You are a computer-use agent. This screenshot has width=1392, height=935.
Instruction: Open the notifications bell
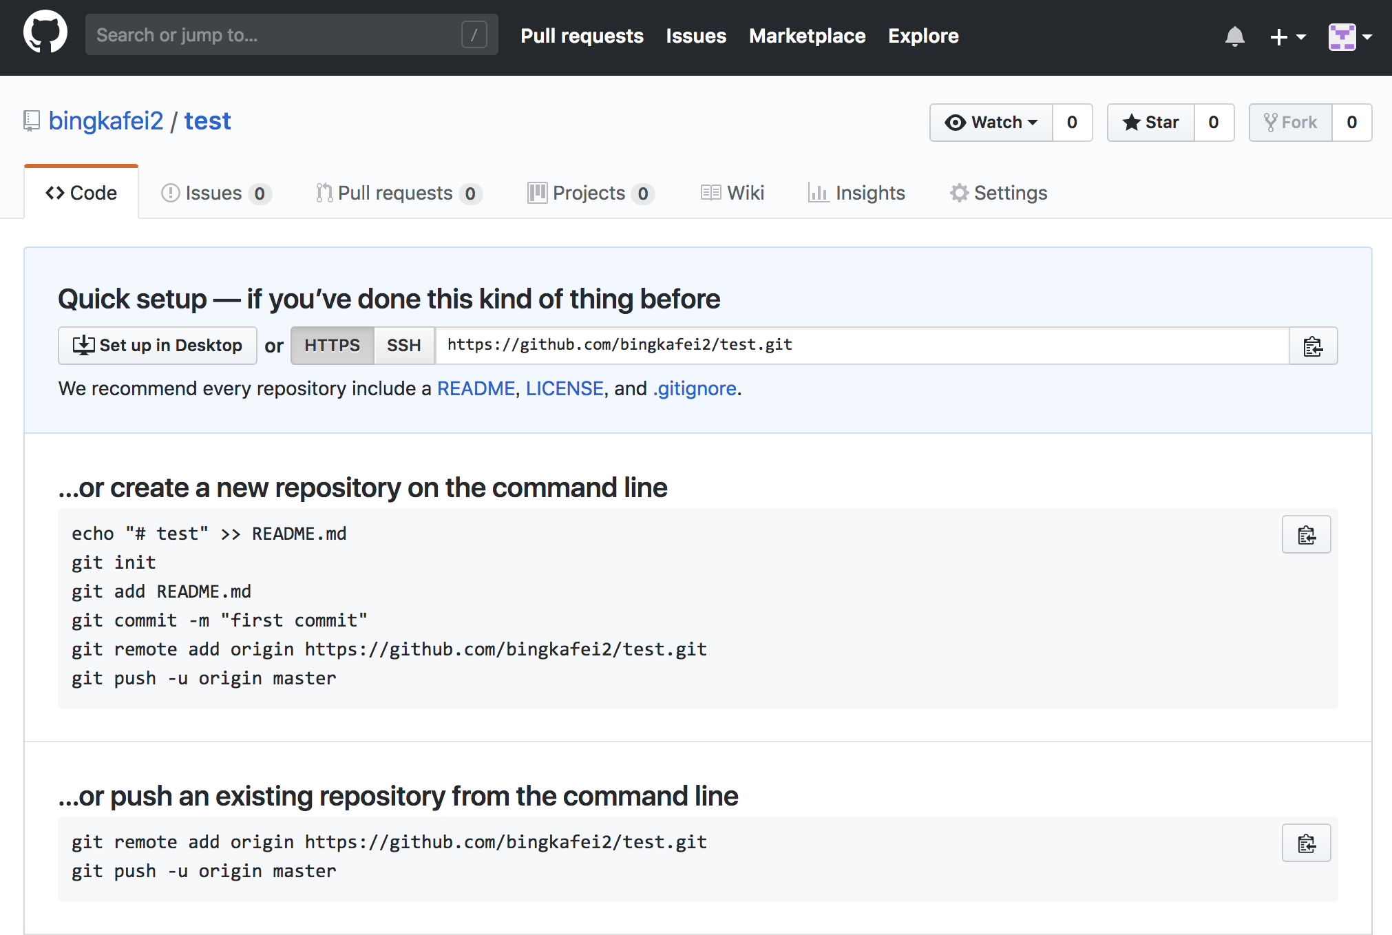1234,36
